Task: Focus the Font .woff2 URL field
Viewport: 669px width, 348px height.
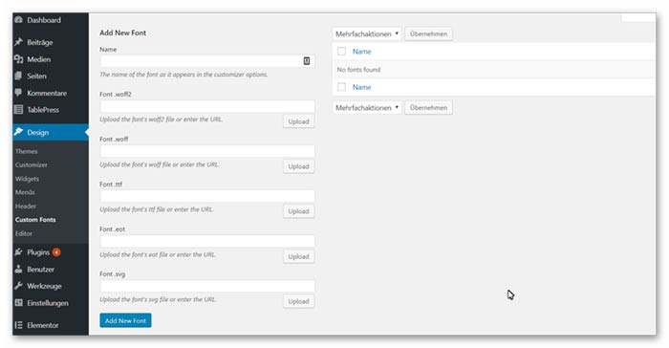Action: click(207, 106)
